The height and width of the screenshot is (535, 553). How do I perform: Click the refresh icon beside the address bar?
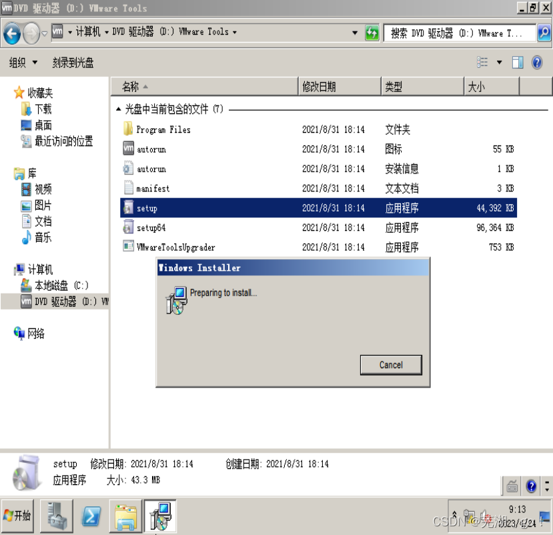(x=372, y=32)
